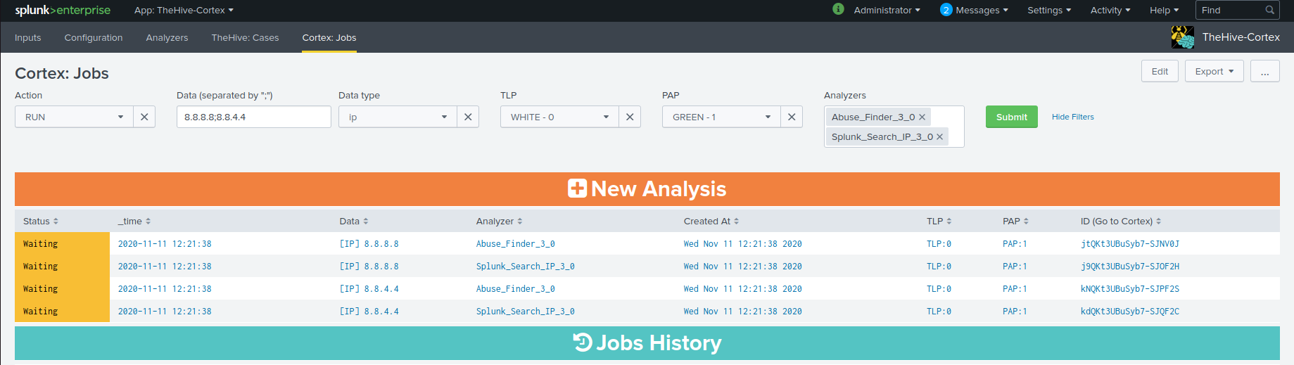Open the TLP WHITE - 0 dropdown
The height and width of the screenshot is (365, 1294).
coord(559,117)
